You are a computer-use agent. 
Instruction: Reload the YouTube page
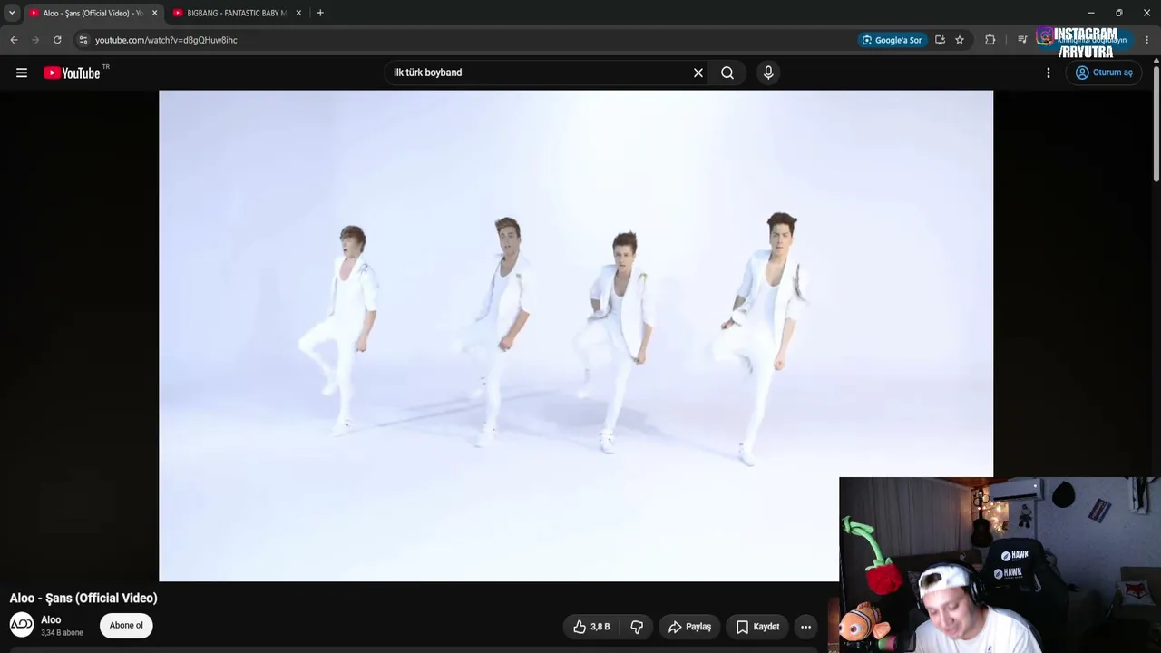tap(57, 40)
